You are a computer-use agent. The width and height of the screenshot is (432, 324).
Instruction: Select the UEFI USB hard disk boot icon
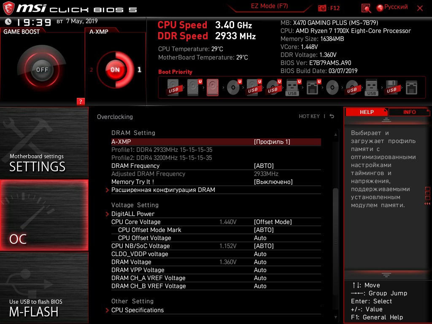click(254, 88)
